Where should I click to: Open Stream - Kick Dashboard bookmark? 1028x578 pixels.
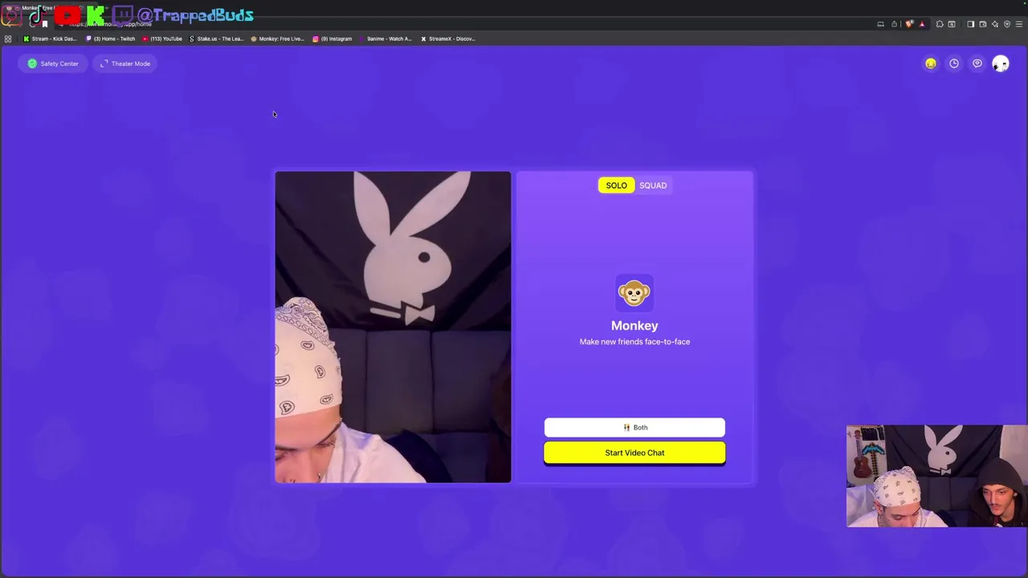click(x=50, y=39)
